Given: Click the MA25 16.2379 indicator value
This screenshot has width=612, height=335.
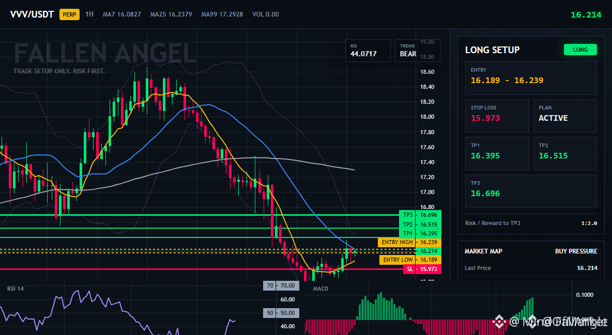Looking at the screenshot, I should (x=171, y=14).
